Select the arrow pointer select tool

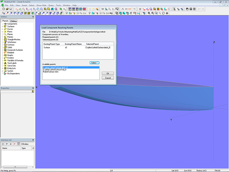pos(174,9)
